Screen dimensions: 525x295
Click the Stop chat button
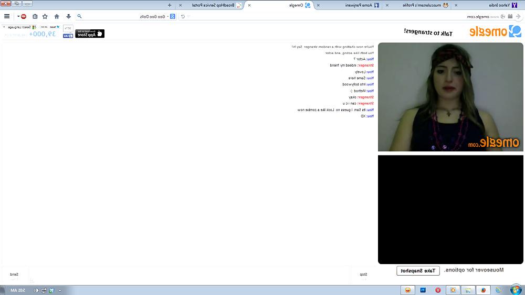pos(363,274)
